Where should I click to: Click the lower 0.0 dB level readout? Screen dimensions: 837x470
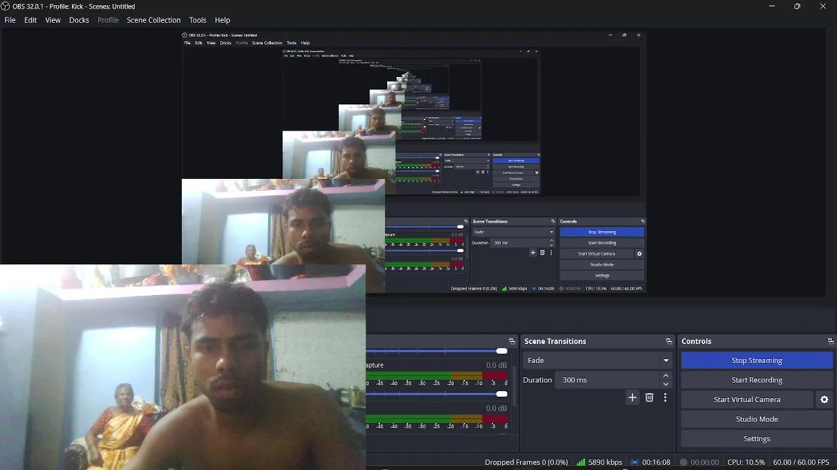tap(496, 409)
